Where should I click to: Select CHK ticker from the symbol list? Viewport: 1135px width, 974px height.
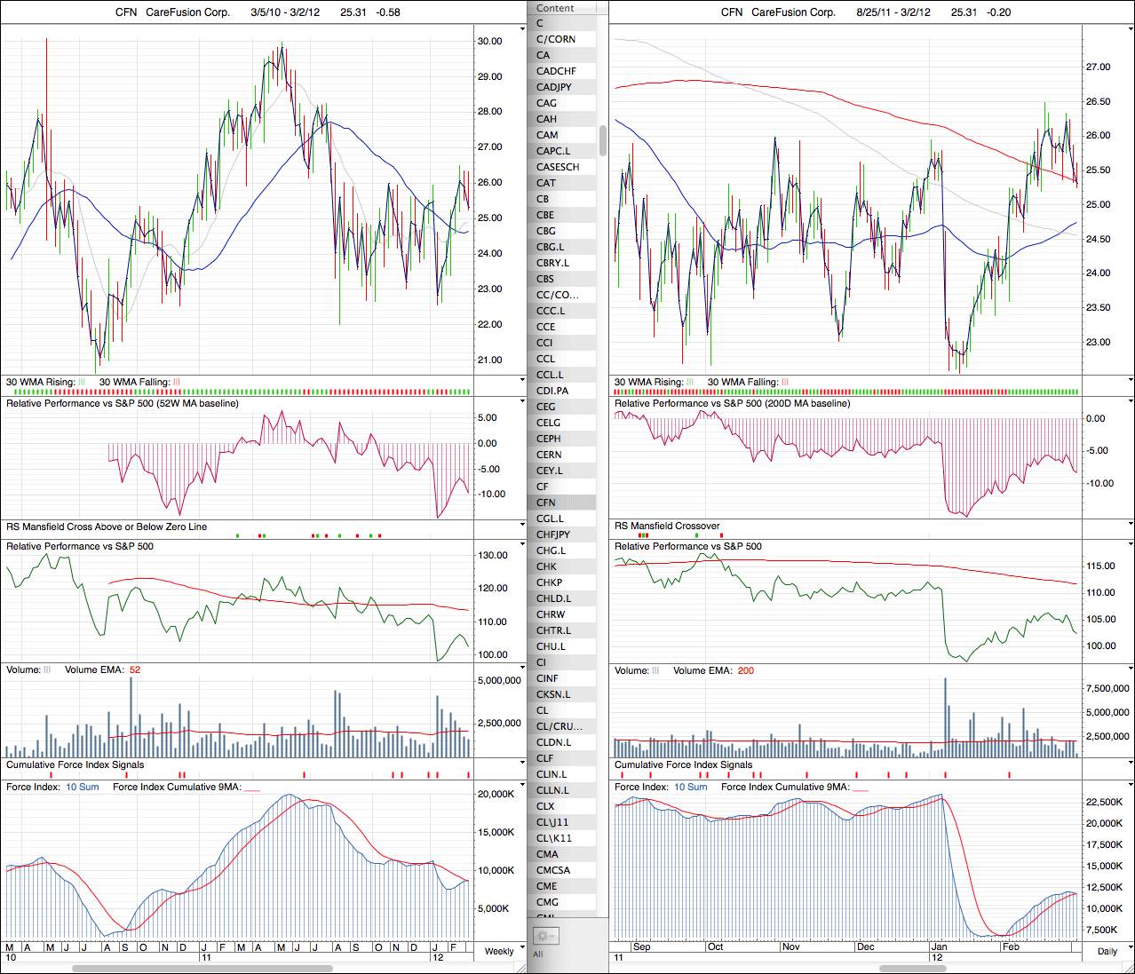[546, 566]
